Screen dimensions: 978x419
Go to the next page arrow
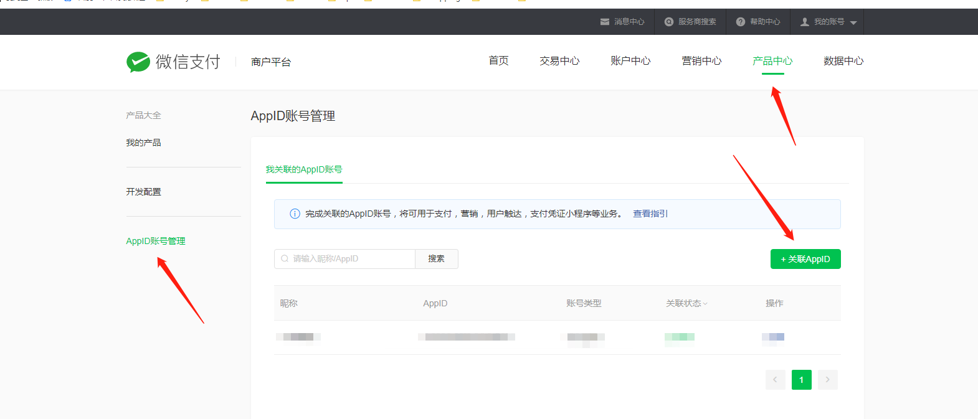[827, 380]
